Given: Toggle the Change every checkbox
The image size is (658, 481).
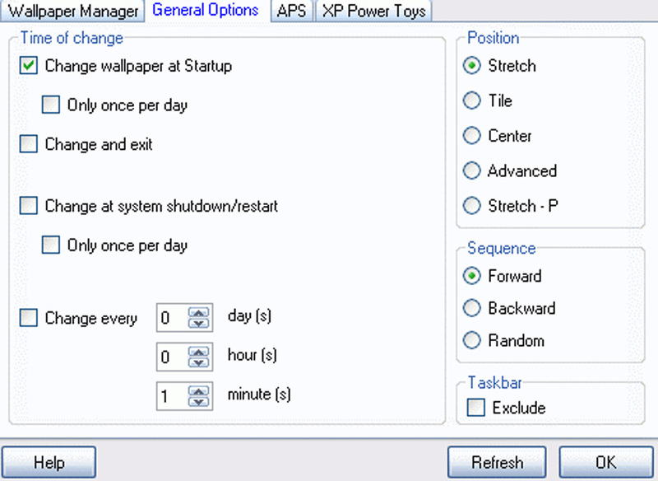Looking at the screenshot, I should (29, 318).
